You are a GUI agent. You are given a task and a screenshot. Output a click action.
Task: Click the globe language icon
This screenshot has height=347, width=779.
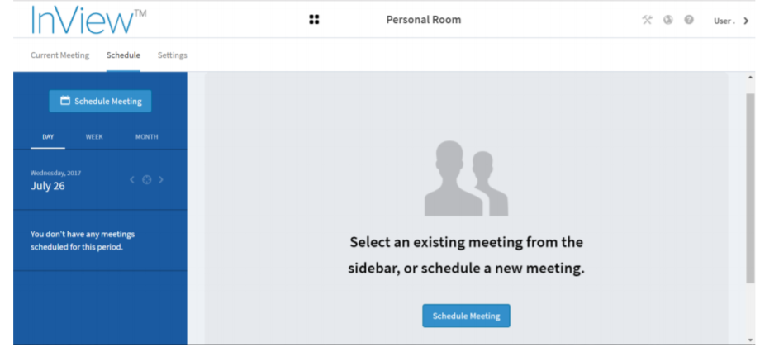[667, 20]
